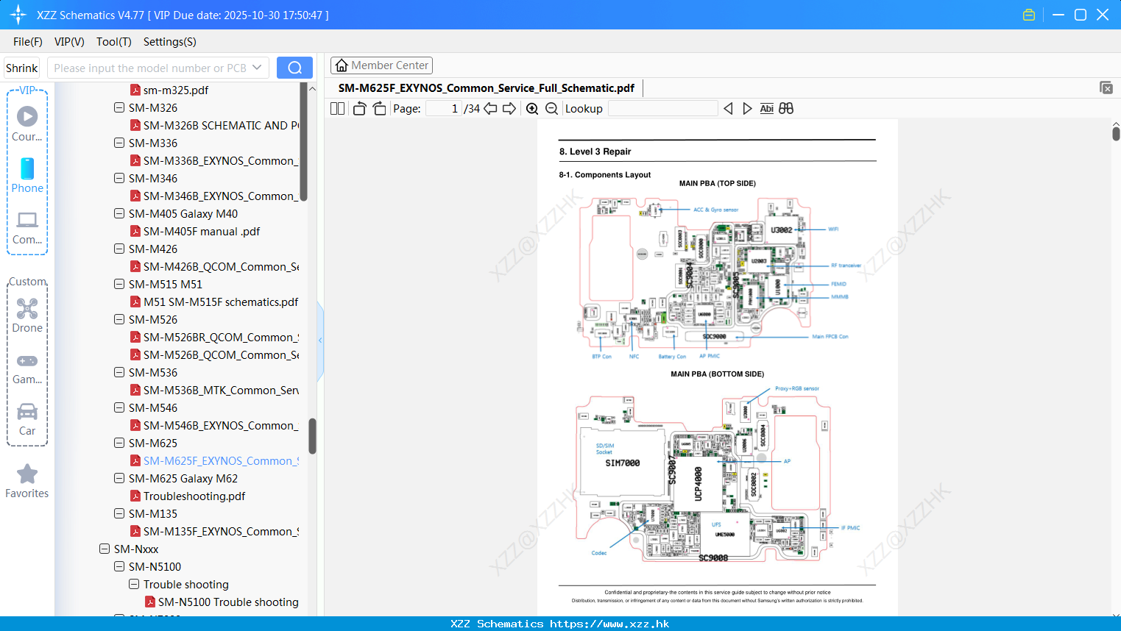Open the binoculars search tool
1121x631 pixels.
pyautogui.click(x=786, y=108)
